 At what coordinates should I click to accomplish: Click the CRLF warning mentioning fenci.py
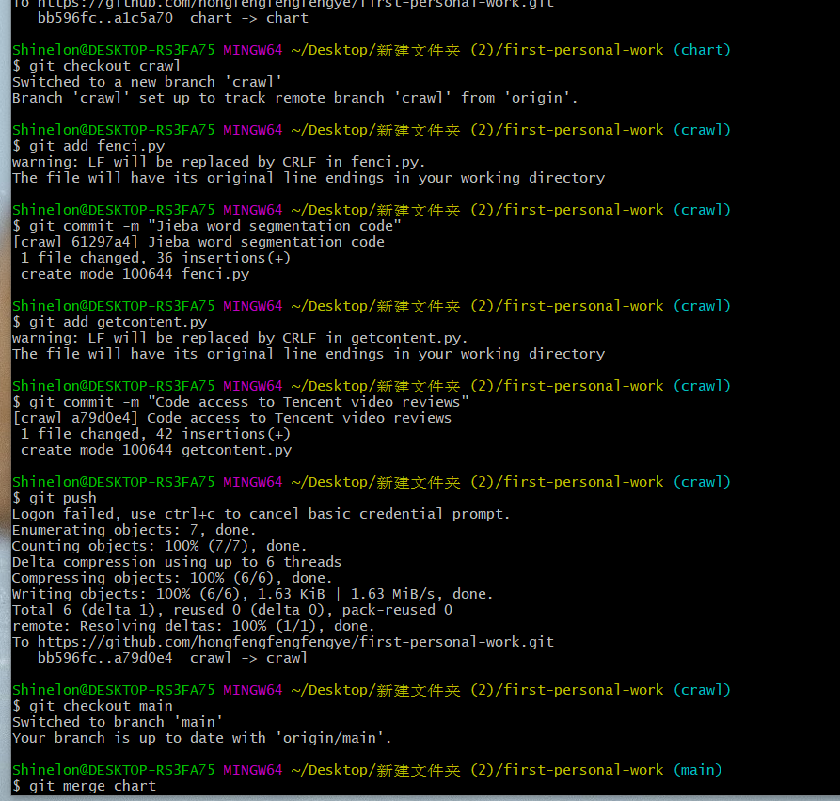218,162
